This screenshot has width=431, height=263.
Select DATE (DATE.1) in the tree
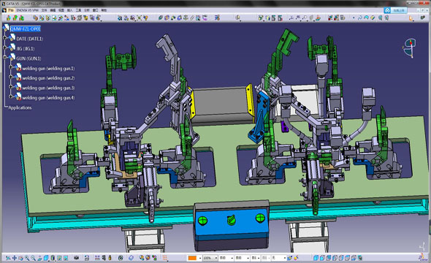[x=30, y=39]
